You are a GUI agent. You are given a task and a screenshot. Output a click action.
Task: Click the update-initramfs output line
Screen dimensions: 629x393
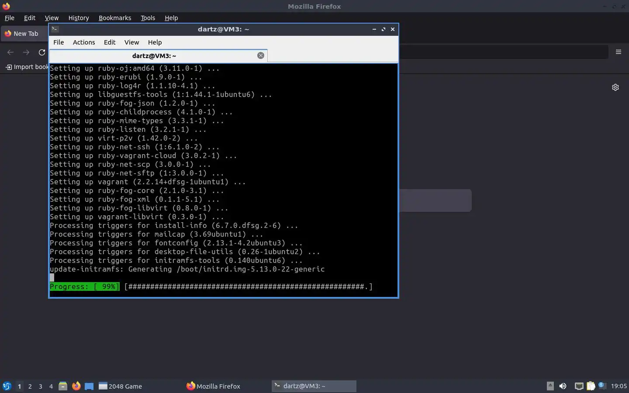pos(187,269)
